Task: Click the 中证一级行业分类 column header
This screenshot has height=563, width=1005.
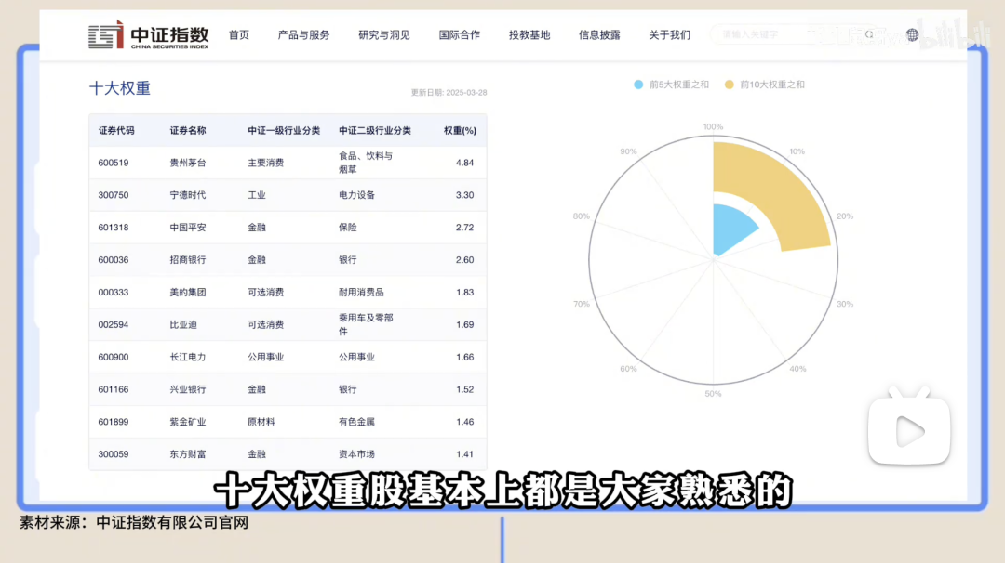Action: [x=284, y=130]
